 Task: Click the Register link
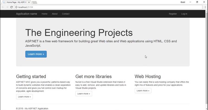click(x=173, y=14)
